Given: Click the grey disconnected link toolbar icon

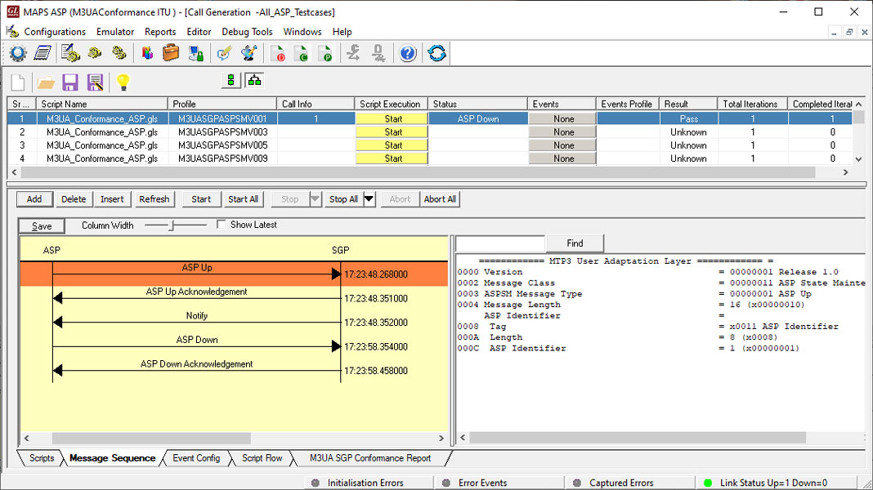Looking at the screenshot, I should pyautogui.click(x=378, y=53).
